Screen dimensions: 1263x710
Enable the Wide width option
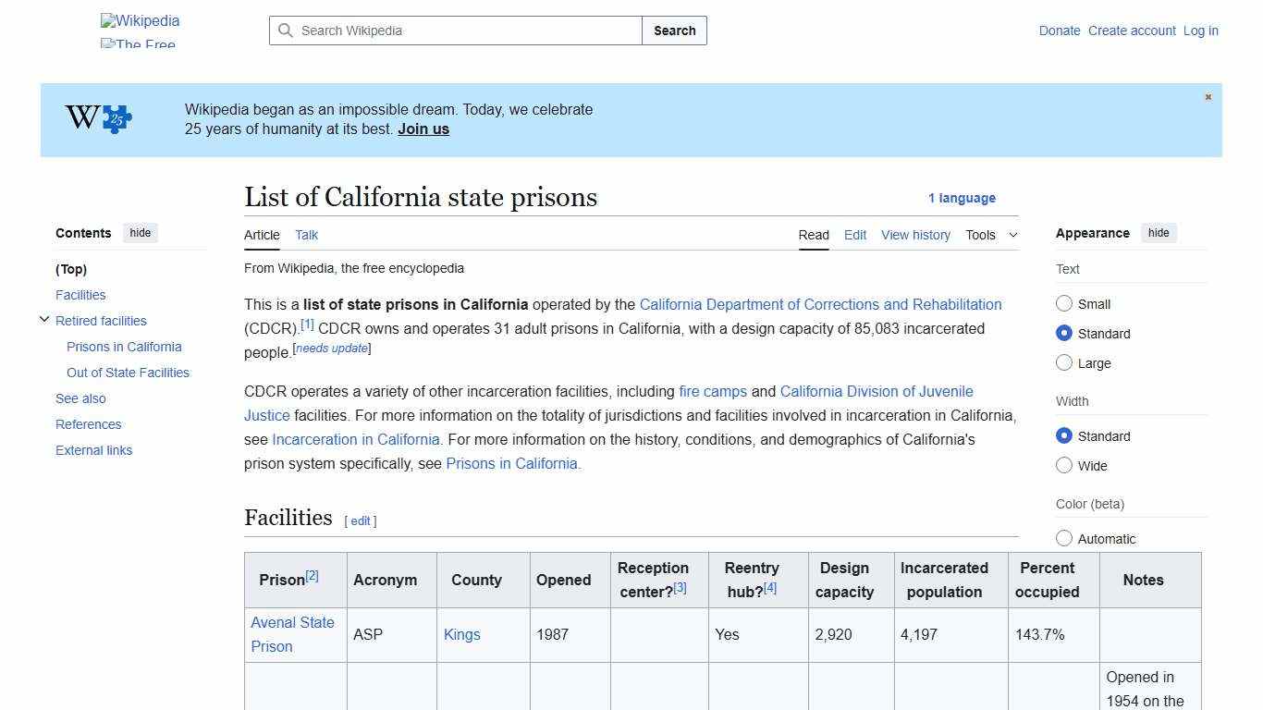pos(1064,465)
